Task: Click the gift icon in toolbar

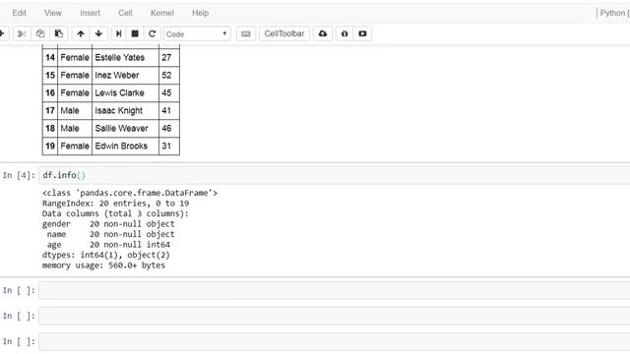Action: coord(345,33)
